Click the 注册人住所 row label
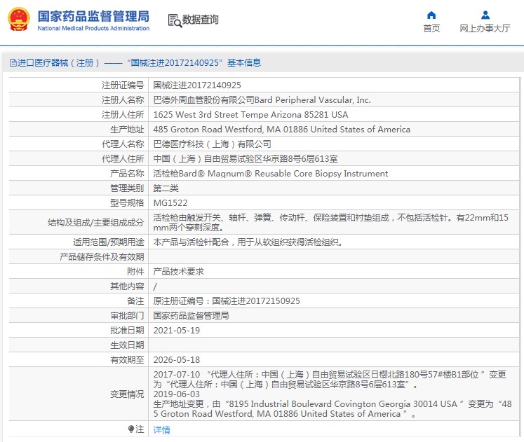 pos(123,115)
